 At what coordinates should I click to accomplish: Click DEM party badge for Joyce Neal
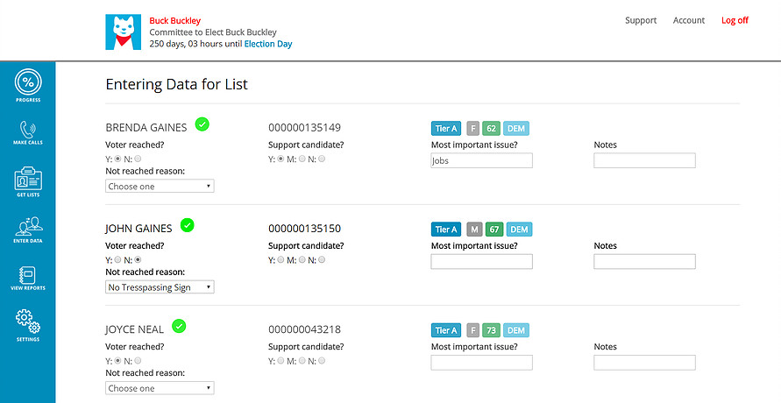tap(516, 330)
